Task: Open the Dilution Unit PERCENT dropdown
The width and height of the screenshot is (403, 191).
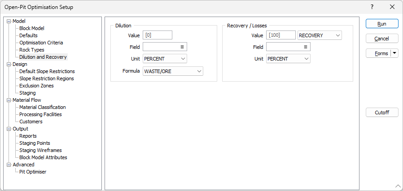Action: point(165,59)
